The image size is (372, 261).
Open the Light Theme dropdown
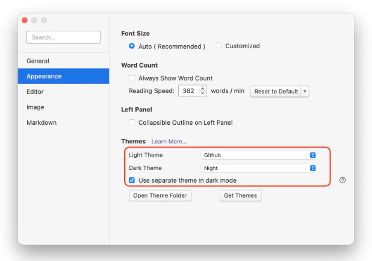pyautogui.click(x=258, y=155)
